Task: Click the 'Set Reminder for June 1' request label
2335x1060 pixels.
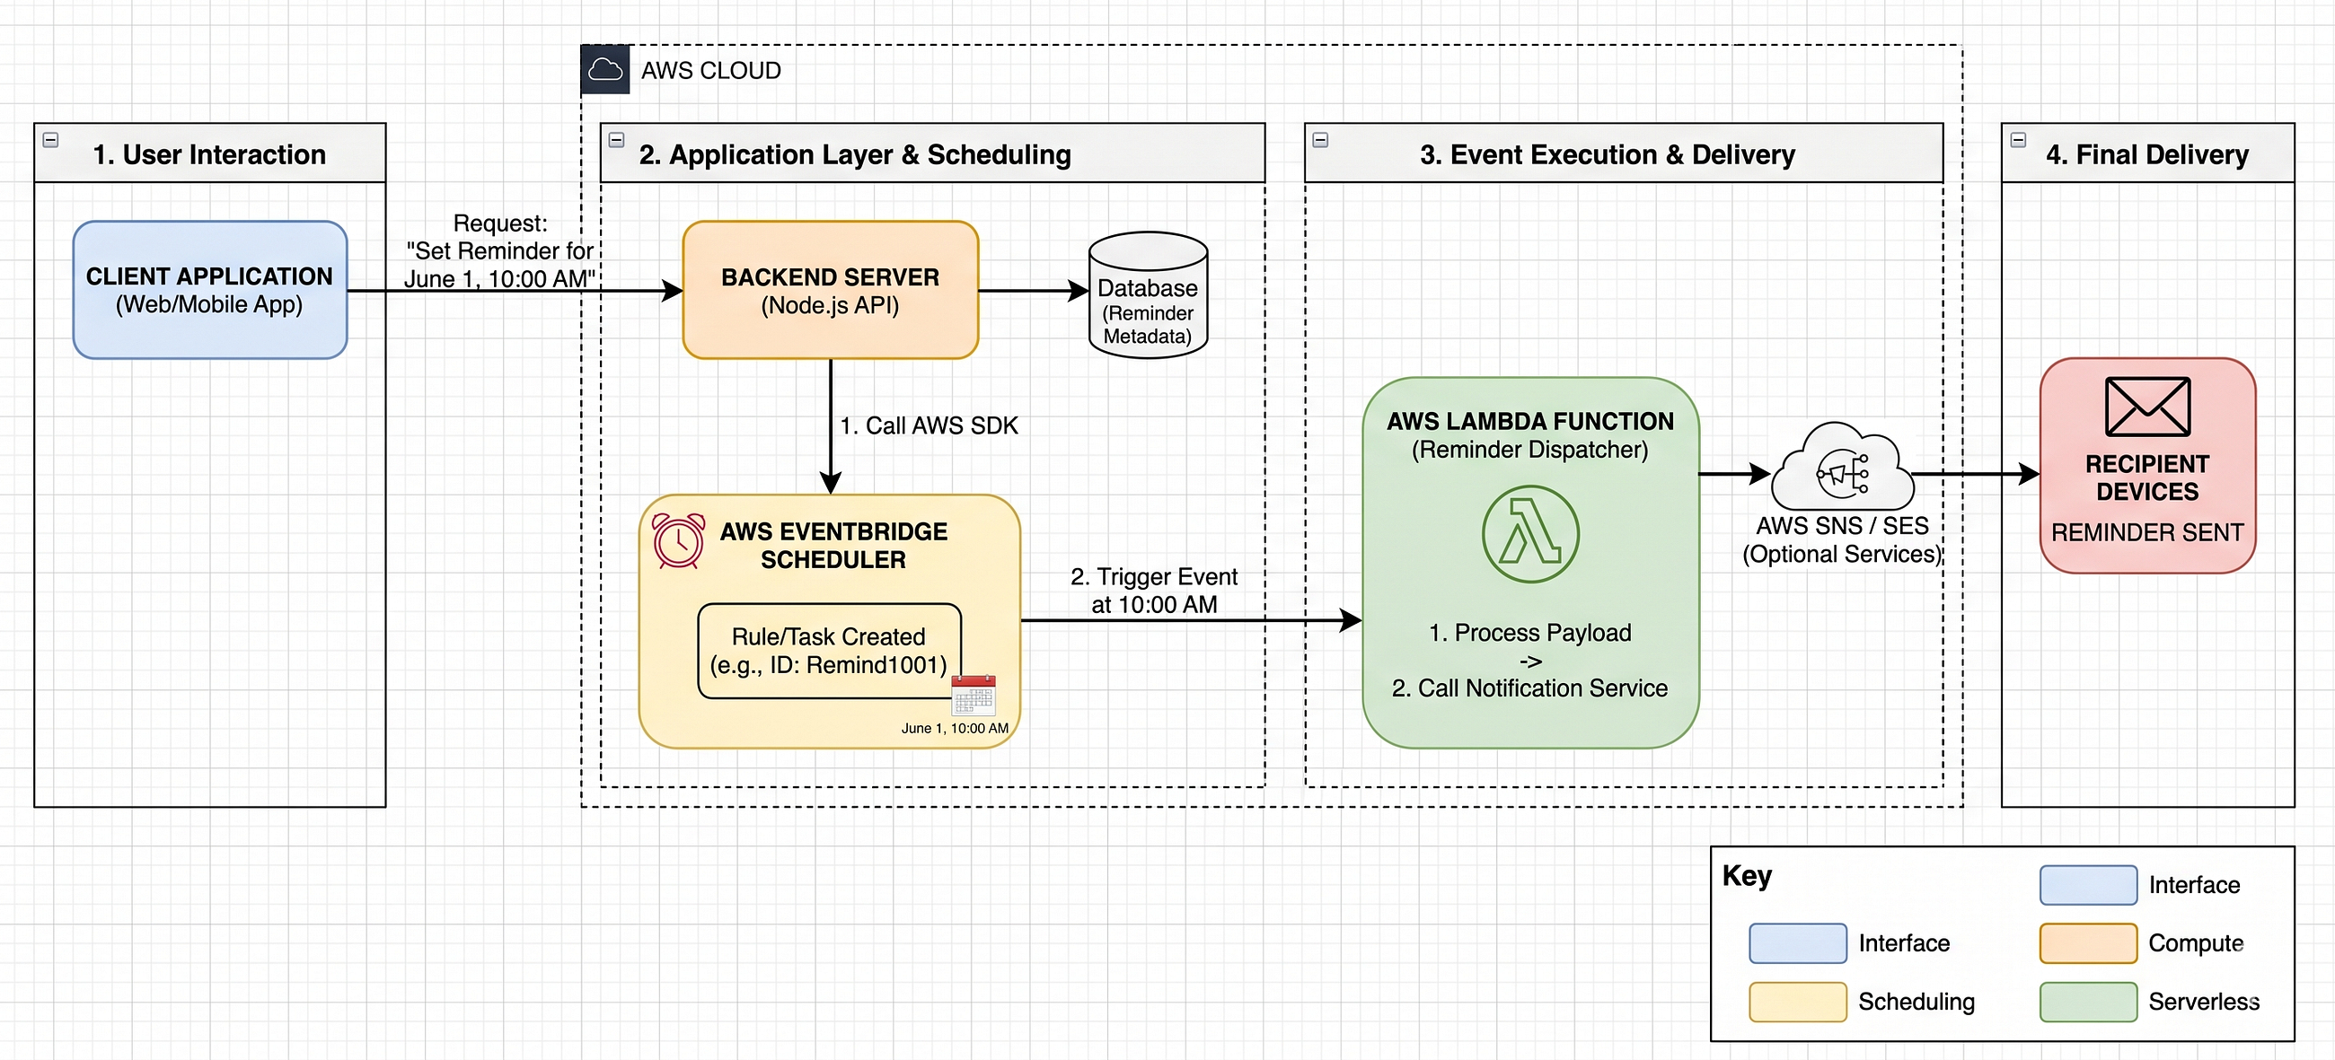Action: coord(499,251)
